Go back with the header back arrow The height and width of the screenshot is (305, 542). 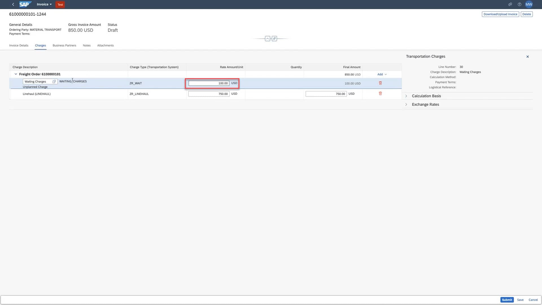[13, 5]
